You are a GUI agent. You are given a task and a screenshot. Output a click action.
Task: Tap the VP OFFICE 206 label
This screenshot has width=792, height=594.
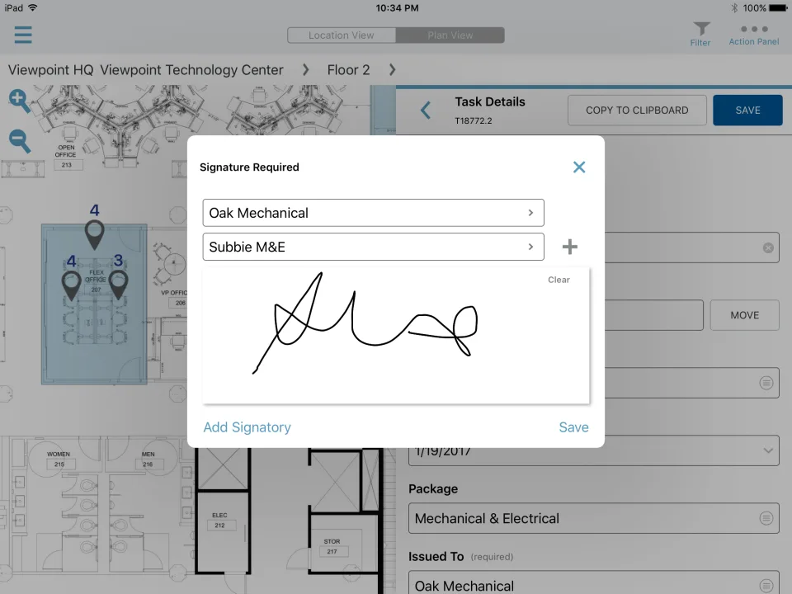coord(174,298)
